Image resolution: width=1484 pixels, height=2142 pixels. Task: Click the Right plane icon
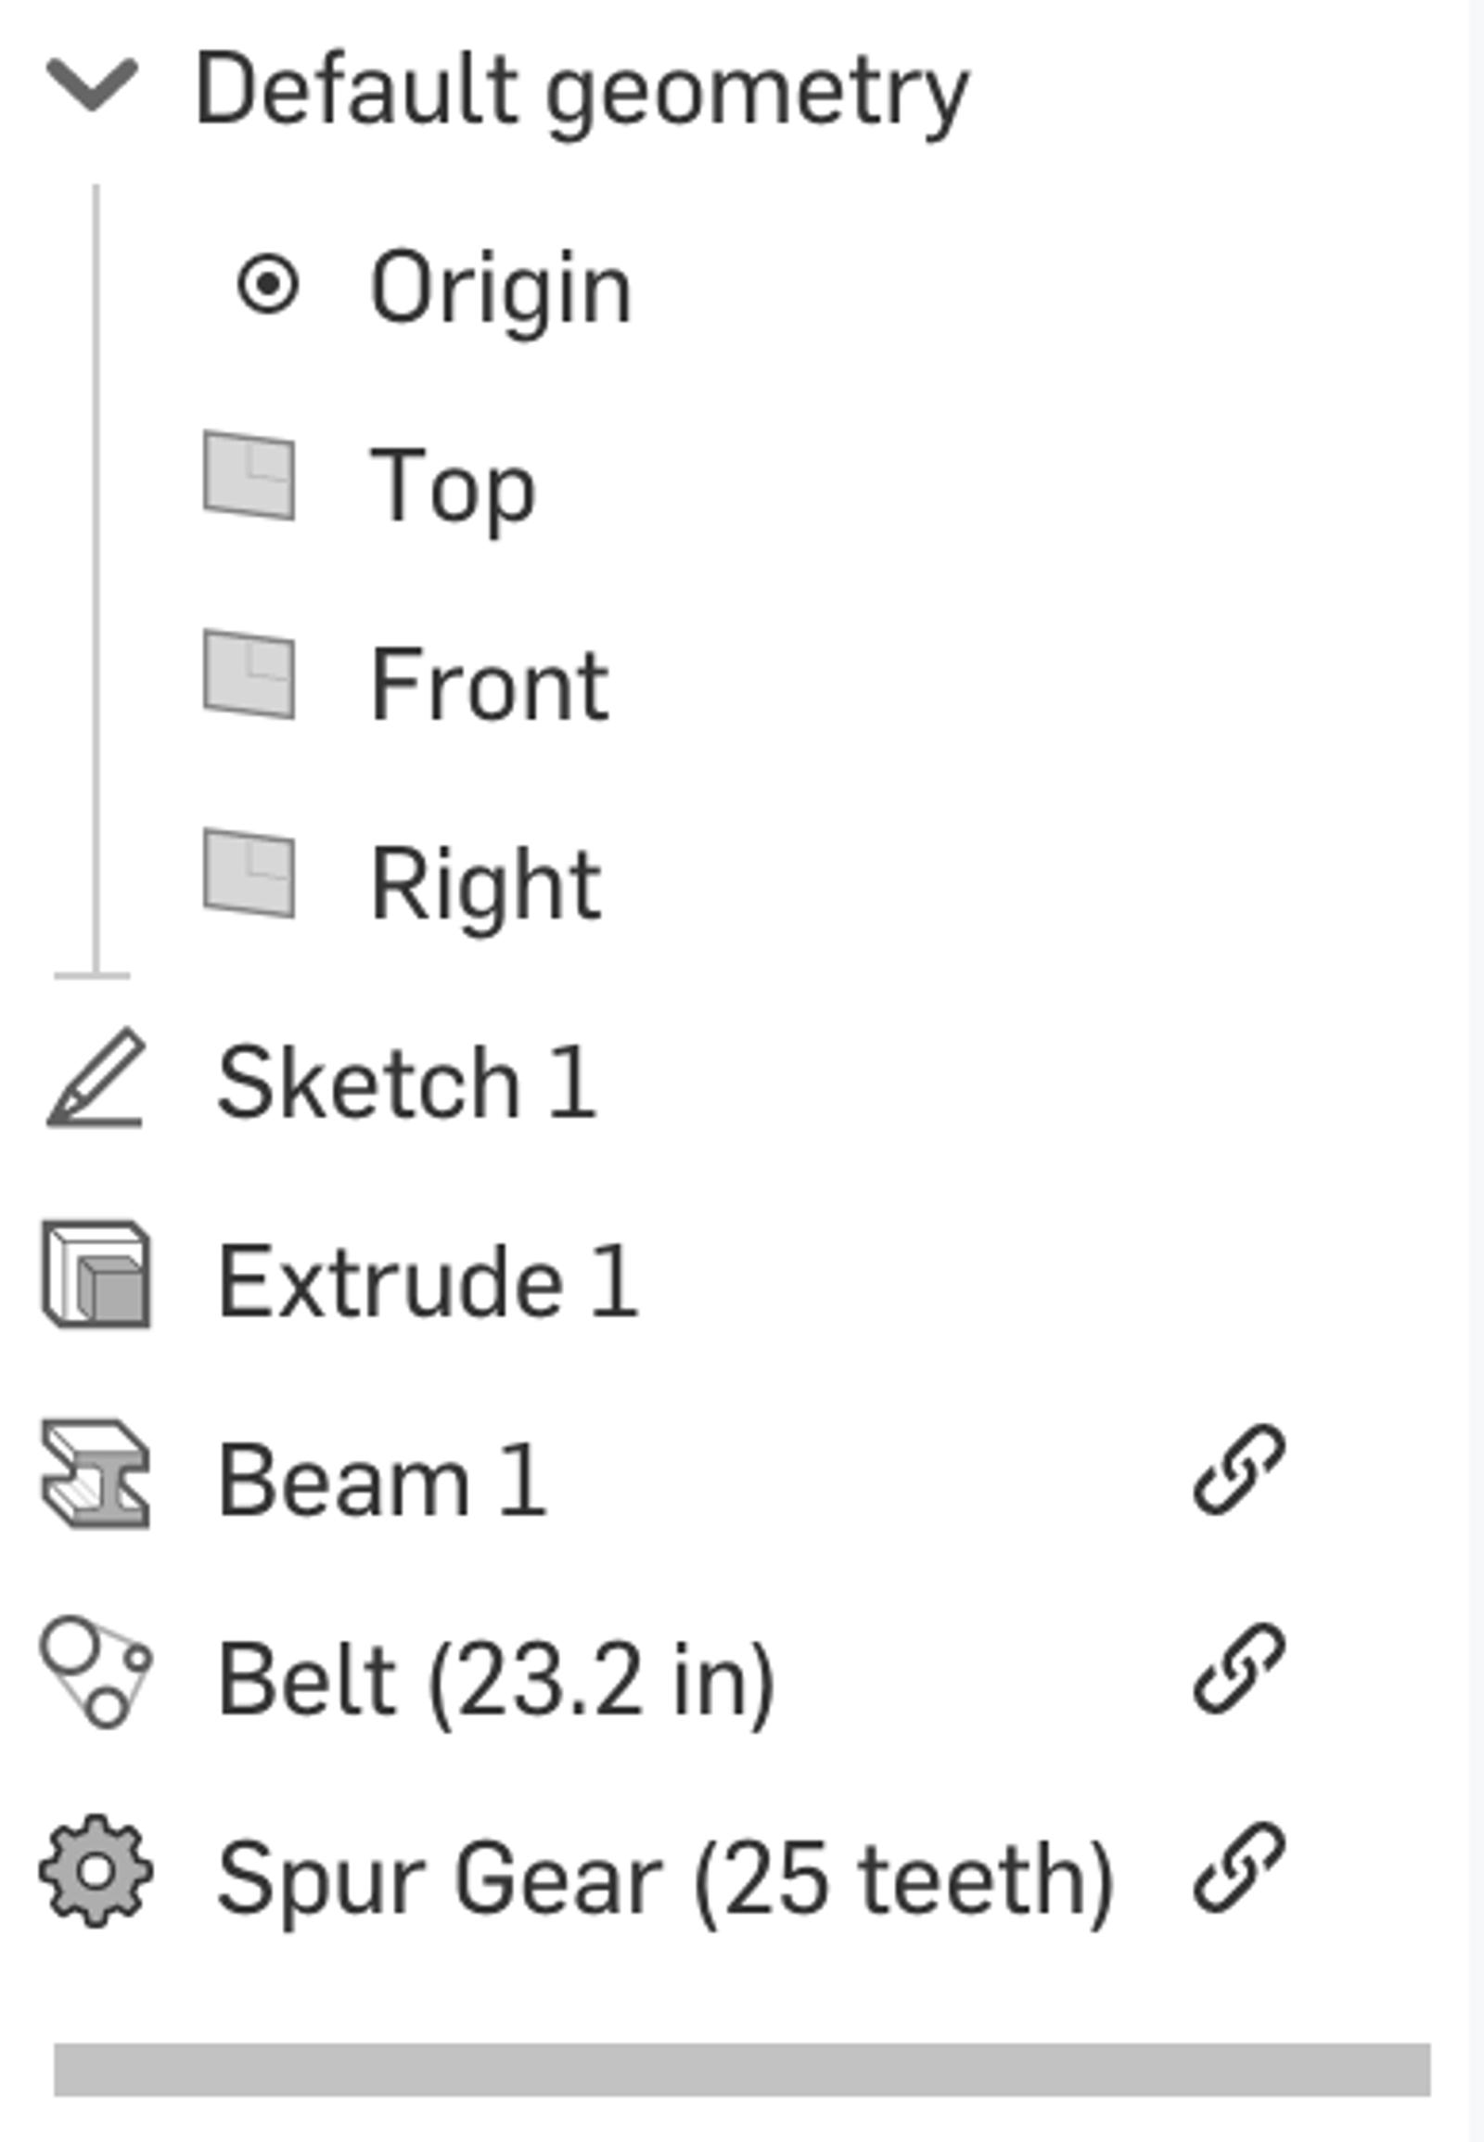pyautogui.click(x=249, y=873)
